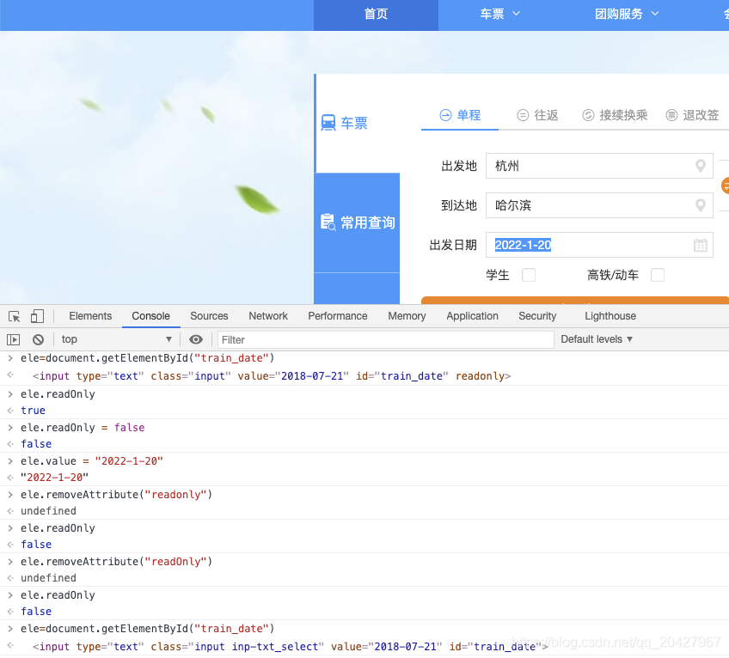Switch to the Console tab
This screenshot has height=658, width=729.
[150, 316]
